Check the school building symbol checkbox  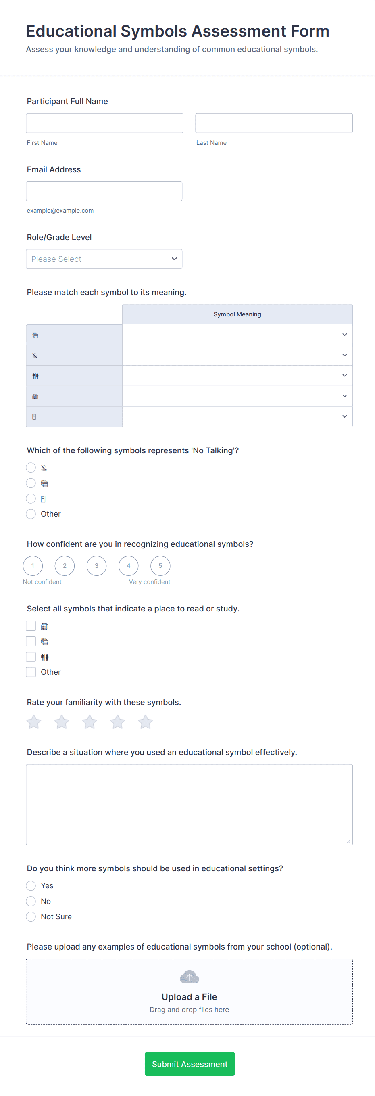[x=31, y=626]
